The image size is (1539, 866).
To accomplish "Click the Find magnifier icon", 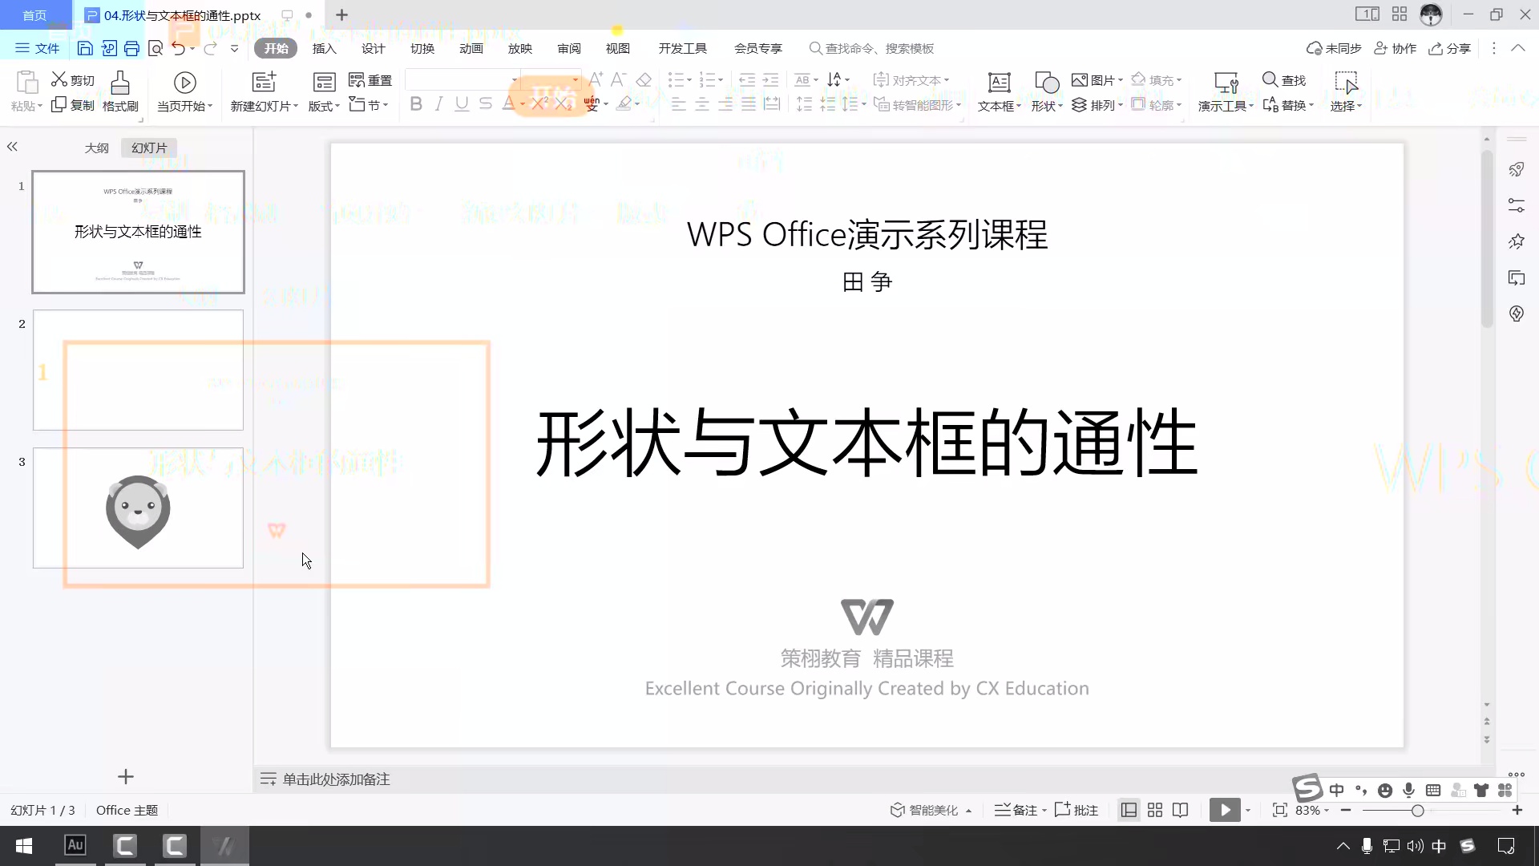I will tap(1270, 79).
